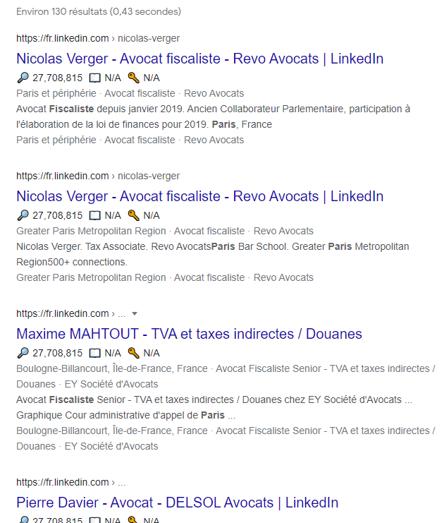444x523 pixels.
Task: Click the book icon in the Paris et périphérie result
Action: (95, 78)
